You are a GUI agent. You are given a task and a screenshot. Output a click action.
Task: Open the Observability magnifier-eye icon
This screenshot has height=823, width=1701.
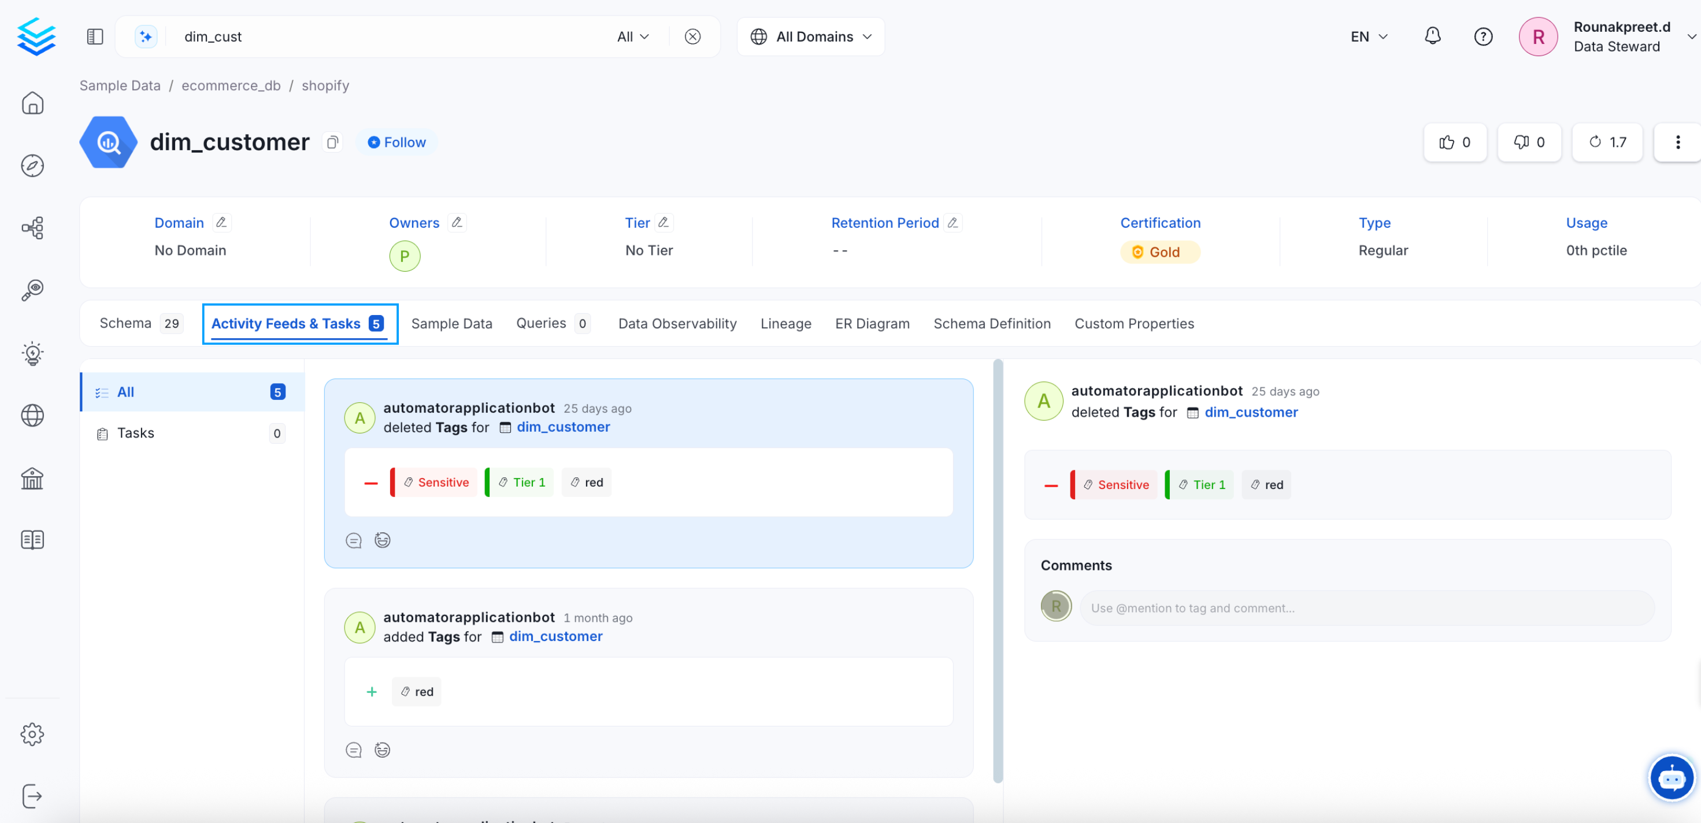[x=31, y=290]
